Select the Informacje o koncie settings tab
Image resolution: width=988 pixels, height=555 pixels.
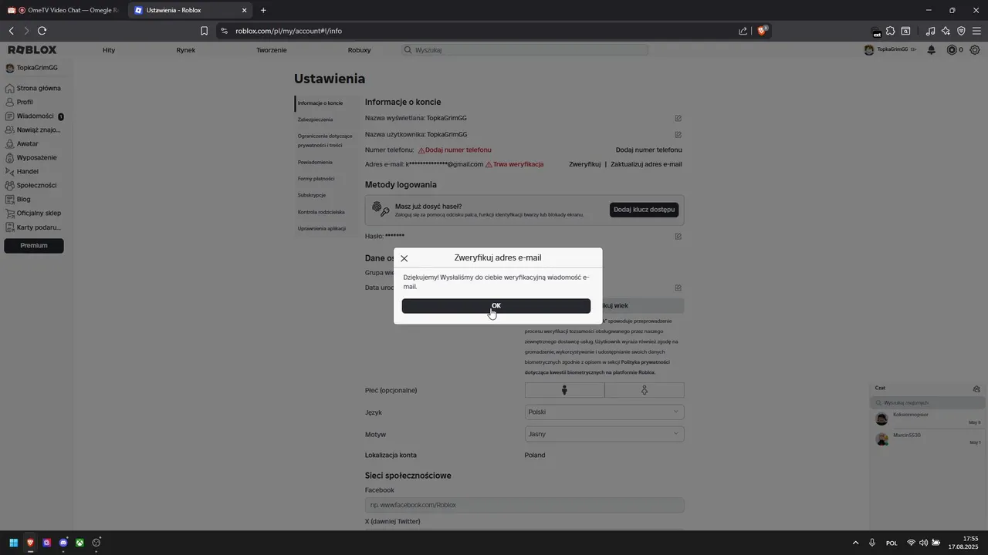click(x=320, y=103)
